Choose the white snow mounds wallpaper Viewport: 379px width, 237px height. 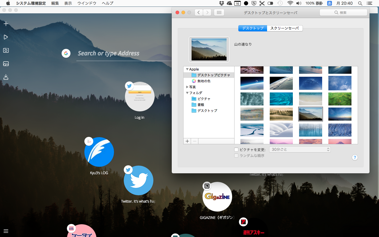coord(281,130)
